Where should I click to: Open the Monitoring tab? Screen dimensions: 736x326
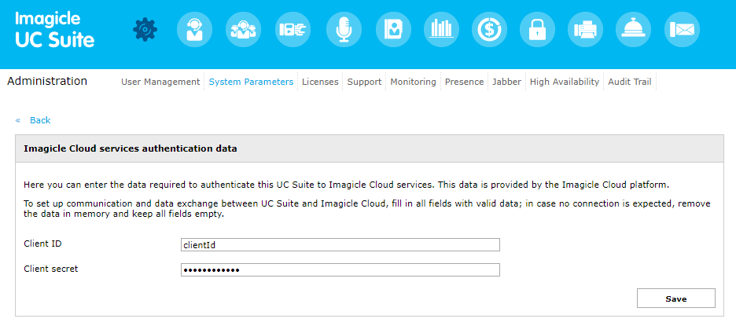pos(413,82)
